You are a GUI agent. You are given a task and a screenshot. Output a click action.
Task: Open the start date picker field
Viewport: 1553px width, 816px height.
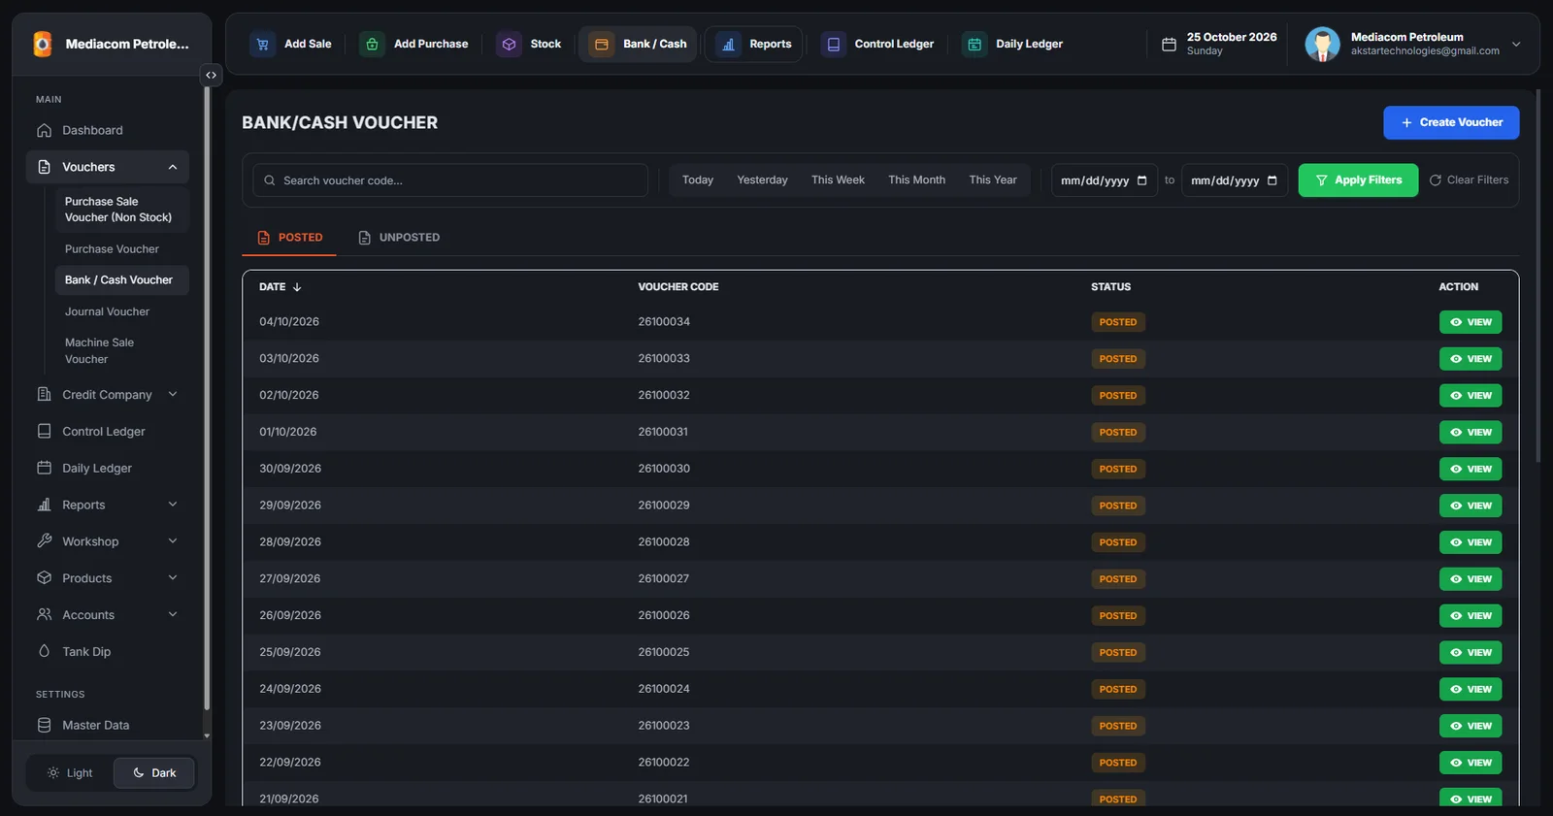click(1105, 180)
